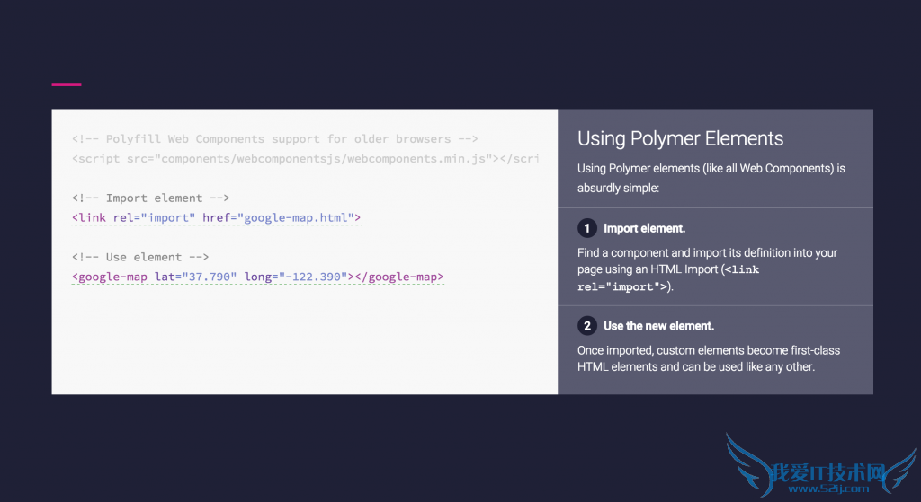
Task: Click the Polyfill Web Components comment line
Action: [x=275, y=139]
